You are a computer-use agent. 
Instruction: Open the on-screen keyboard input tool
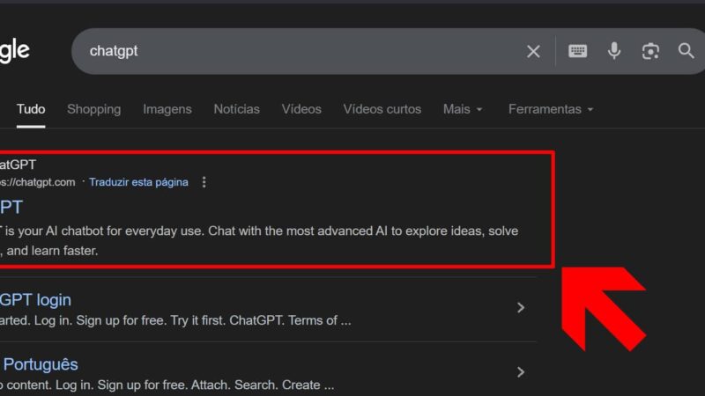coord(577,51)
